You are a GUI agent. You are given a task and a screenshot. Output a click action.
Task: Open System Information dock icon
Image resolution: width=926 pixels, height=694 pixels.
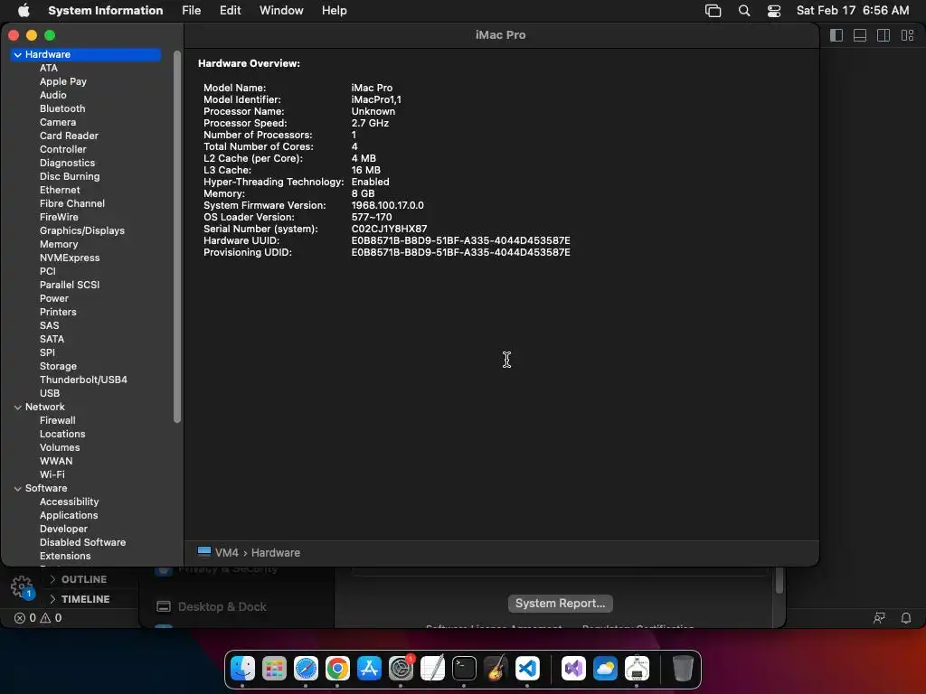(637, 669)
